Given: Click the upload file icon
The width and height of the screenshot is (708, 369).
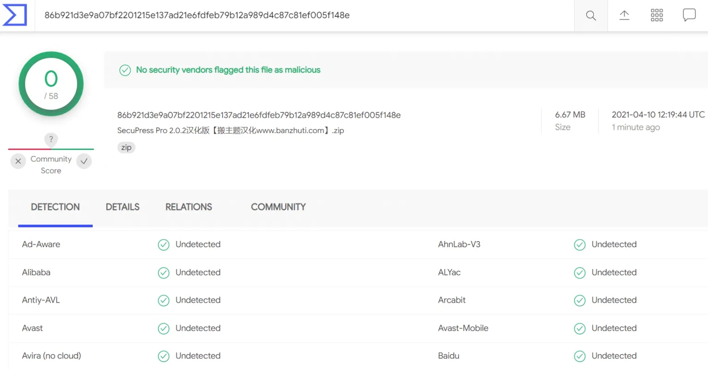Looking at the screenshot, I should click(624, 15).
